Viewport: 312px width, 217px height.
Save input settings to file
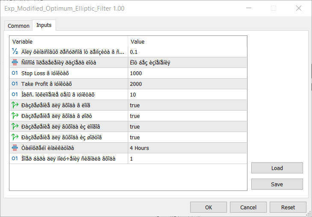coord(277,184)
